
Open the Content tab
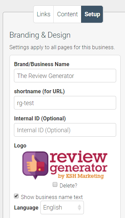click(x=68, y=14)
